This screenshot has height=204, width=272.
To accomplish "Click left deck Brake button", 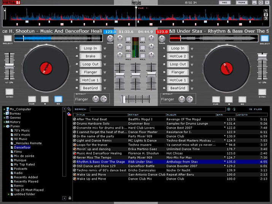I will 91,56.
